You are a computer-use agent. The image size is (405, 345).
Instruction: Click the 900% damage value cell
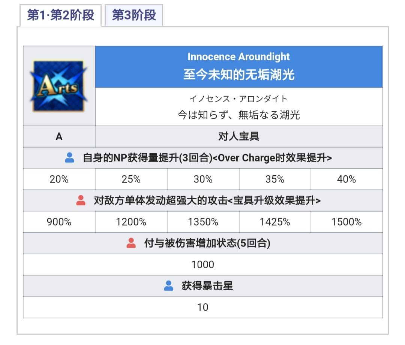tap(59, 222)
